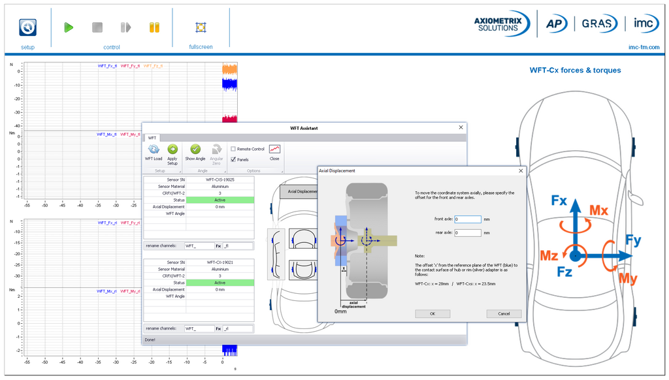This screenshot has height=380, width=669.
Task: Select sensor serial WFT-CX-19021 cell
Action: pyautogui.click(x=220, y=262)
